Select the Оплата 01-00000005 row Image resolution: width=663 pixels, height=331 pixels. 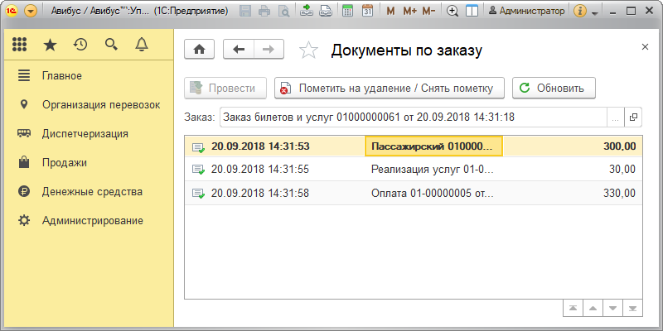[x=431, y=193]
